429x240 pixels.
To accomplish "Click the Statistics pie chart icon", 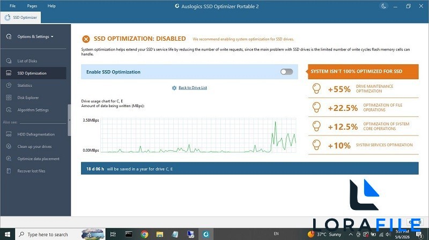I will tap(9, 85).
